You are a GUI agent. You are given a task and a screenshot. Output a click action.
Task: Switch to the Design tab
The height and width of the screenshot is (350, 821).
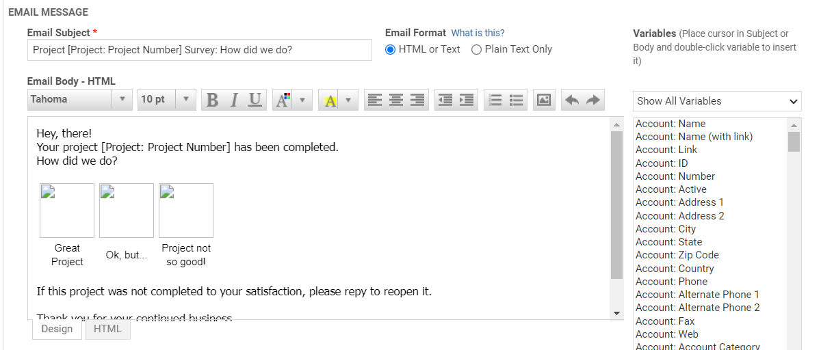click(57, 329)
